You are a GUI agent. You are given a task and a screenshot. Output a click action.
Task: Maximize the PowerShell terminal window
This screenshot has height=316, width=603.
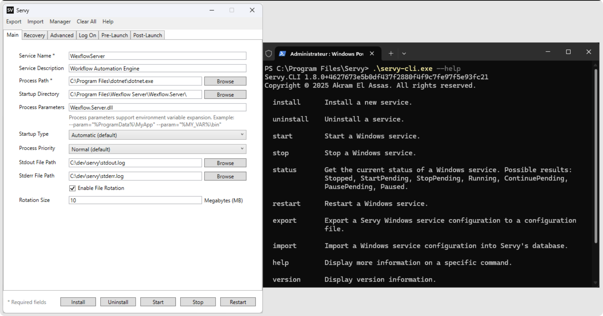[x=568, y=52]
